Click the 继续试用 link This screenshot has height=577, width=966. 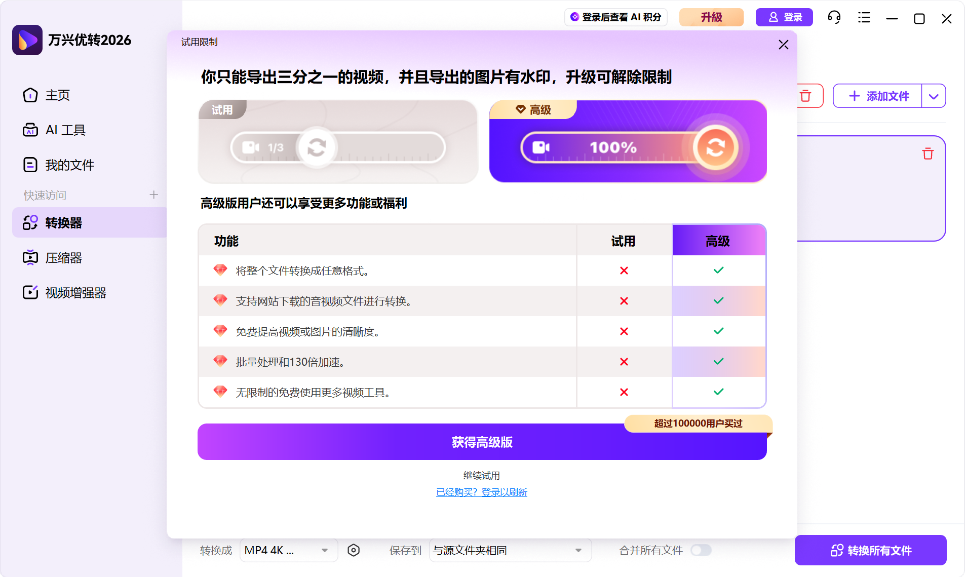click(482, 476)
